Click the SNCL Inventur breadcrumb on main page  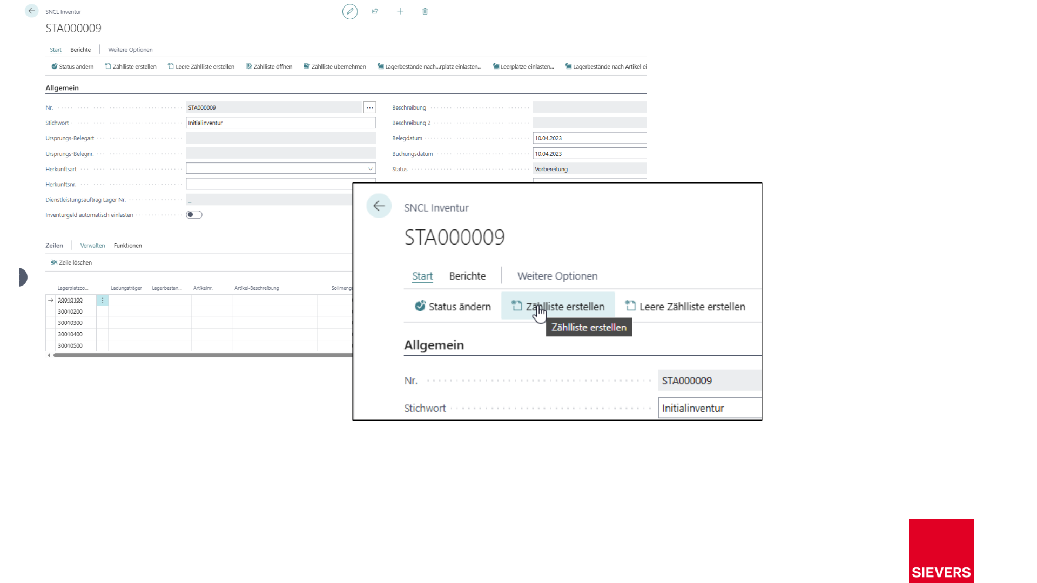63,12
